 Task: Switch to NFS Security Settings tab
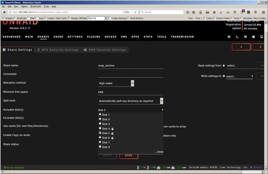pos(58,50)
